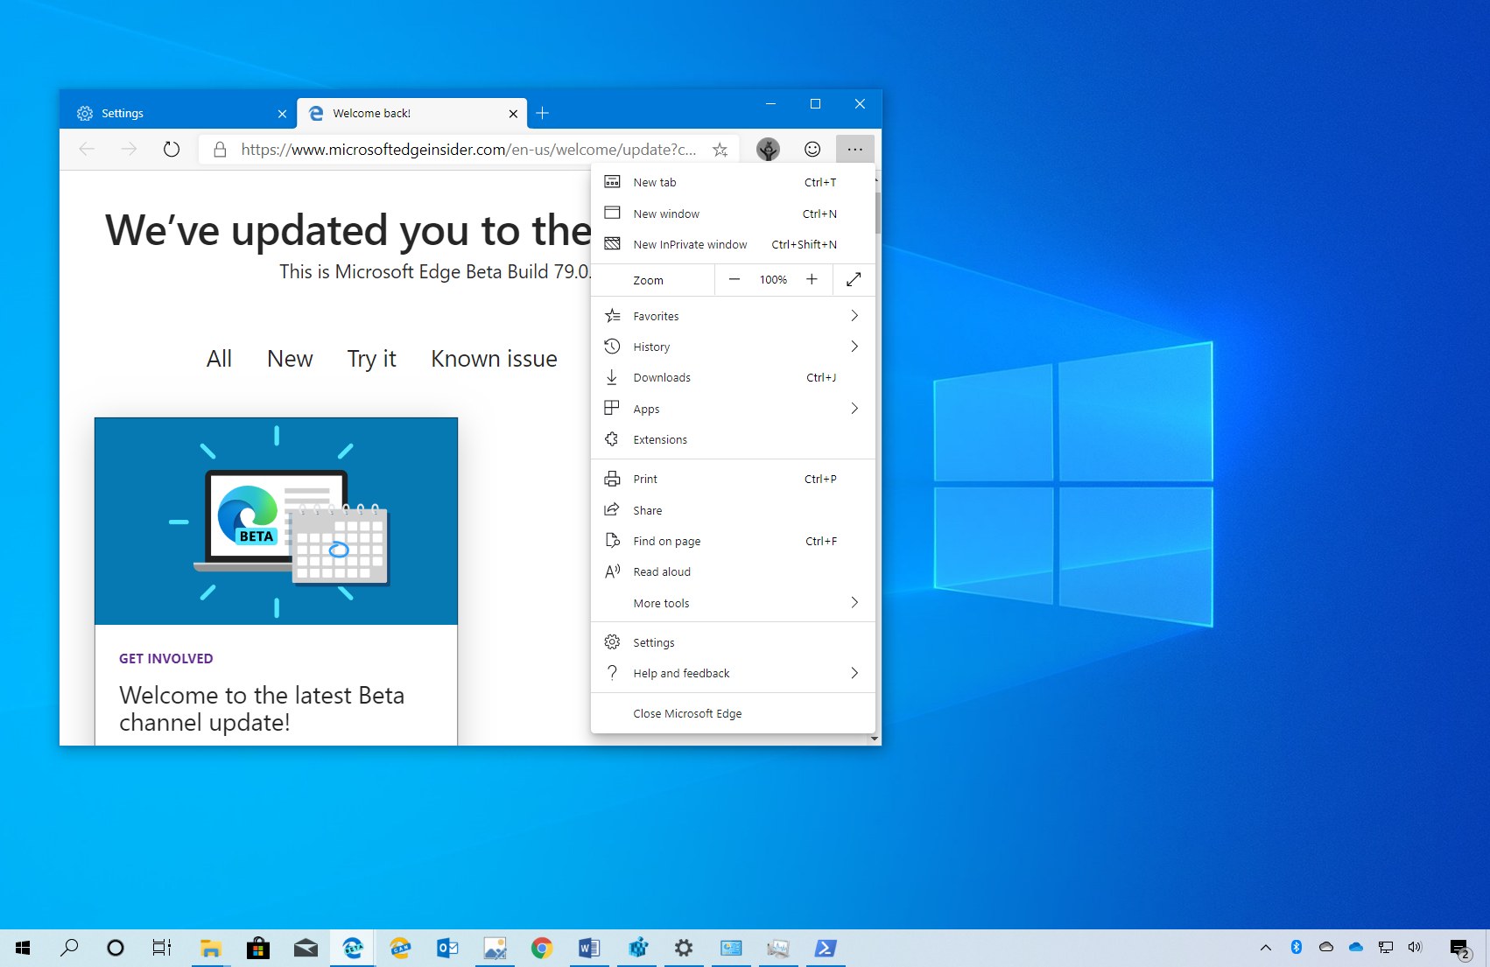
Task: Close the Welcome back! tab
Action: [x=513, y=114]
